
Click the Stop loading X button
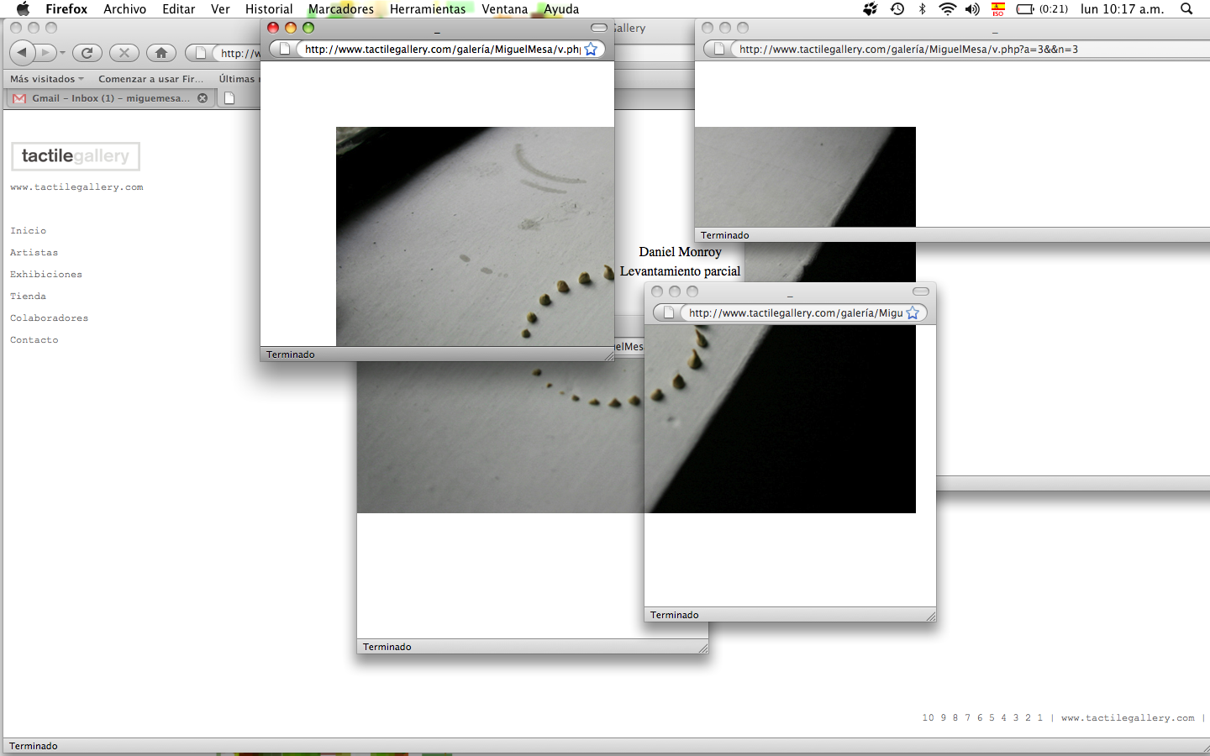click(124, 53)
